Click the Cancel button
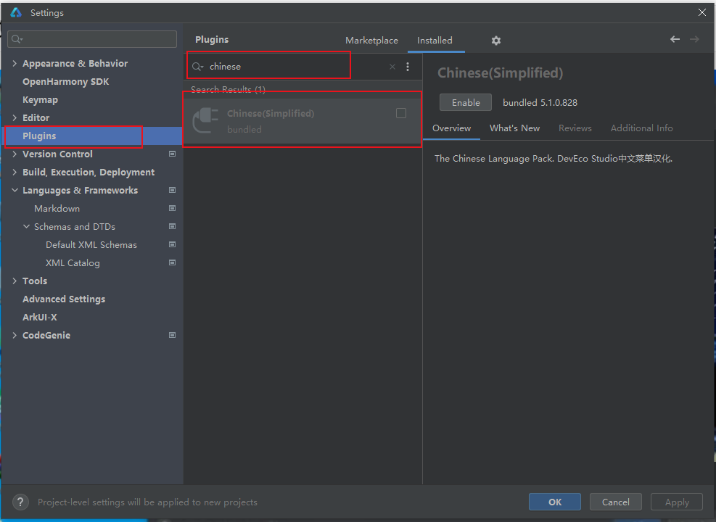This screenshot has height=522, width=716. tap(615, 502)
